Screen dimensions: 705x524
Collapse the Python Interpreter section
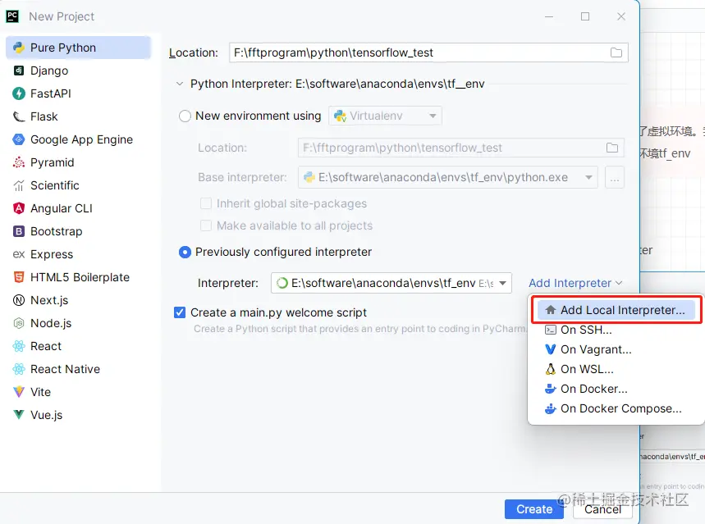click(180, 84)
